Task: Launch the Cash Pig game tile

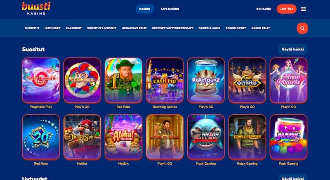Action: [x=165, y=80]
